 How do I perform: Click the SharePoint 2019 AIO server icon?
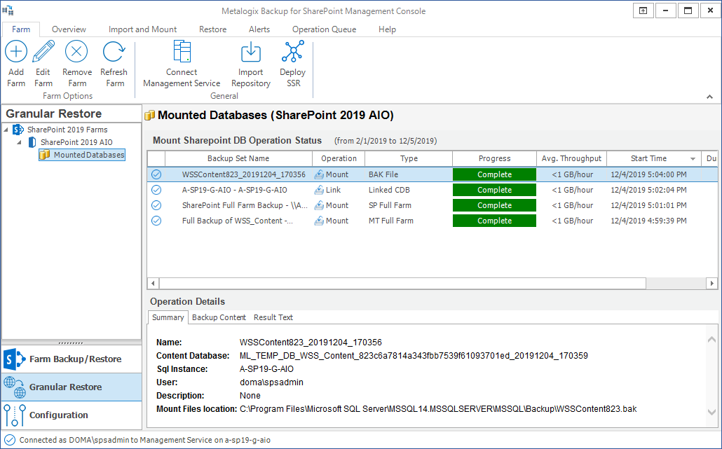tap(32, 142)
